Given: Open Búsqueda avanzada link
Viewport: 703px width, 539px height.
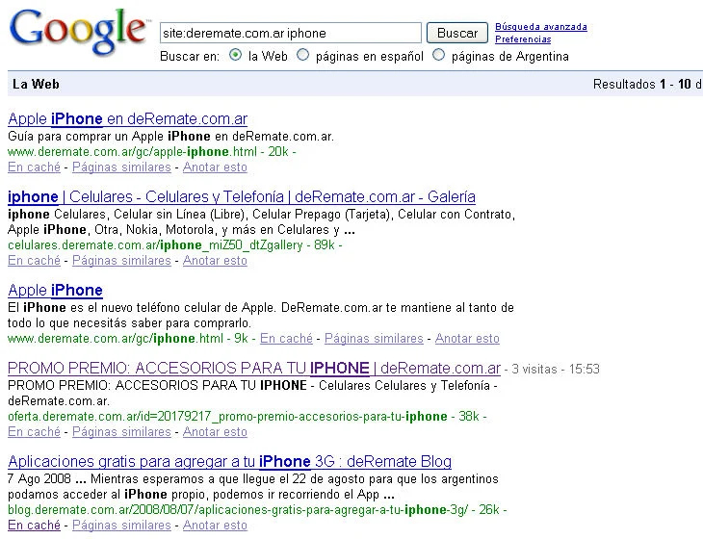Looking at the screenshot, I should click(x=540, y=27).
